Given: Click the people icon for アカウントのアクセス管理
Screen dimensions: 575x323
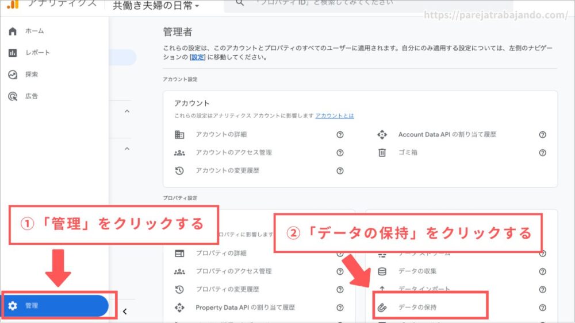Looking at the screenshot, I should coord(179,153).
